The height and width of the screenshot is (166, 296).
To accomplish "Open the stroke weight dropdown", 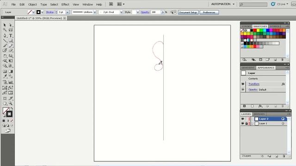I will 68,12.
